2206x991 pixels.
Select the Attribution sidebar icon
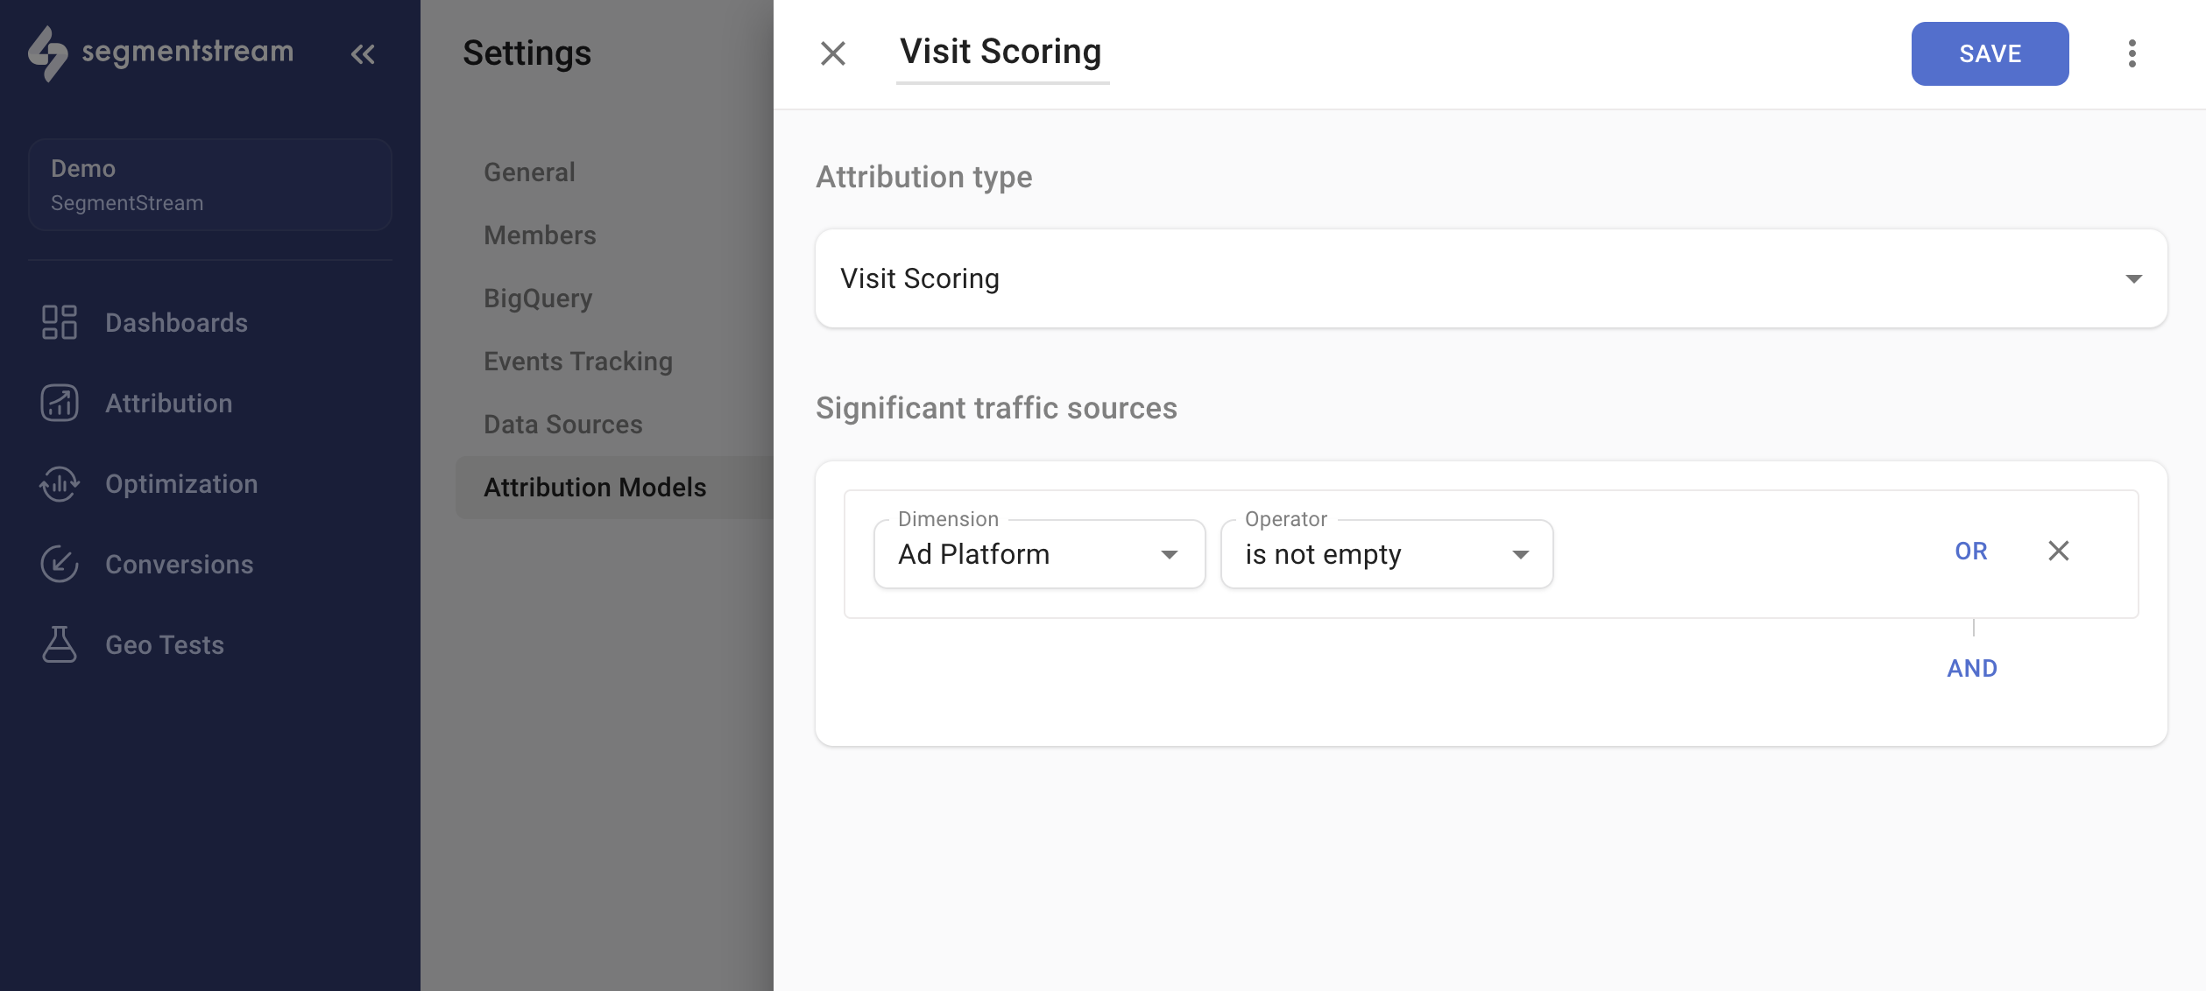pos(59,403)
